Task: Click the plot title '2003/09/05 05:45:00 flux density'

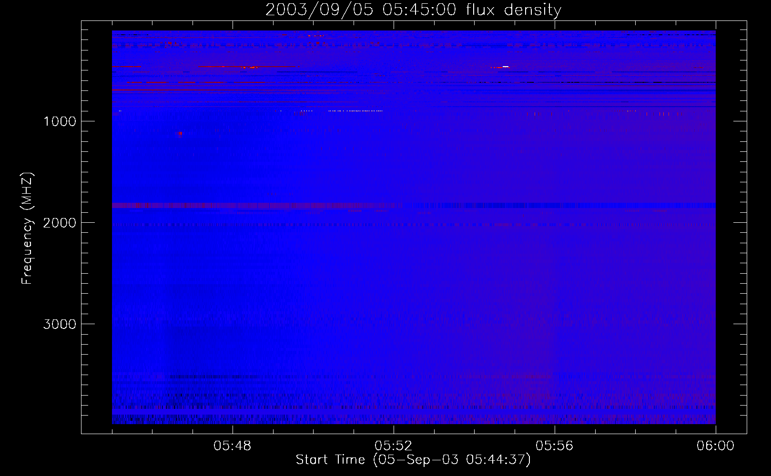Action: click(x=413, y=10)
